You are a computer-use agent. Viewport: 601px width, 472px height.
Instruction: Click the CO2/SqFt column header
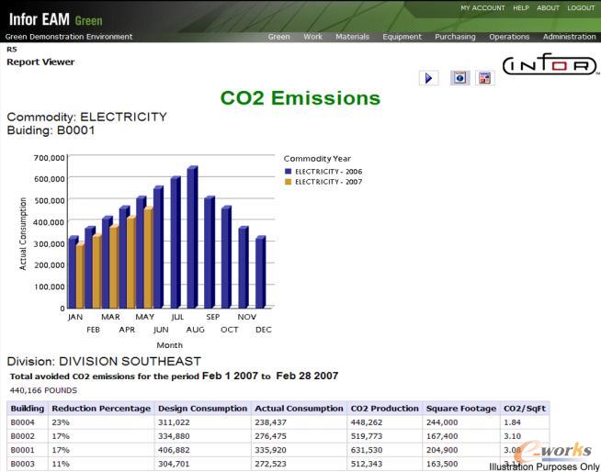coord(525,409)
